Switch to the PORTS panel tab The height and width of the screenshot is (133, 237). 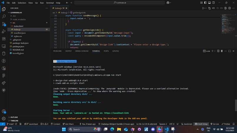(106, 51)
